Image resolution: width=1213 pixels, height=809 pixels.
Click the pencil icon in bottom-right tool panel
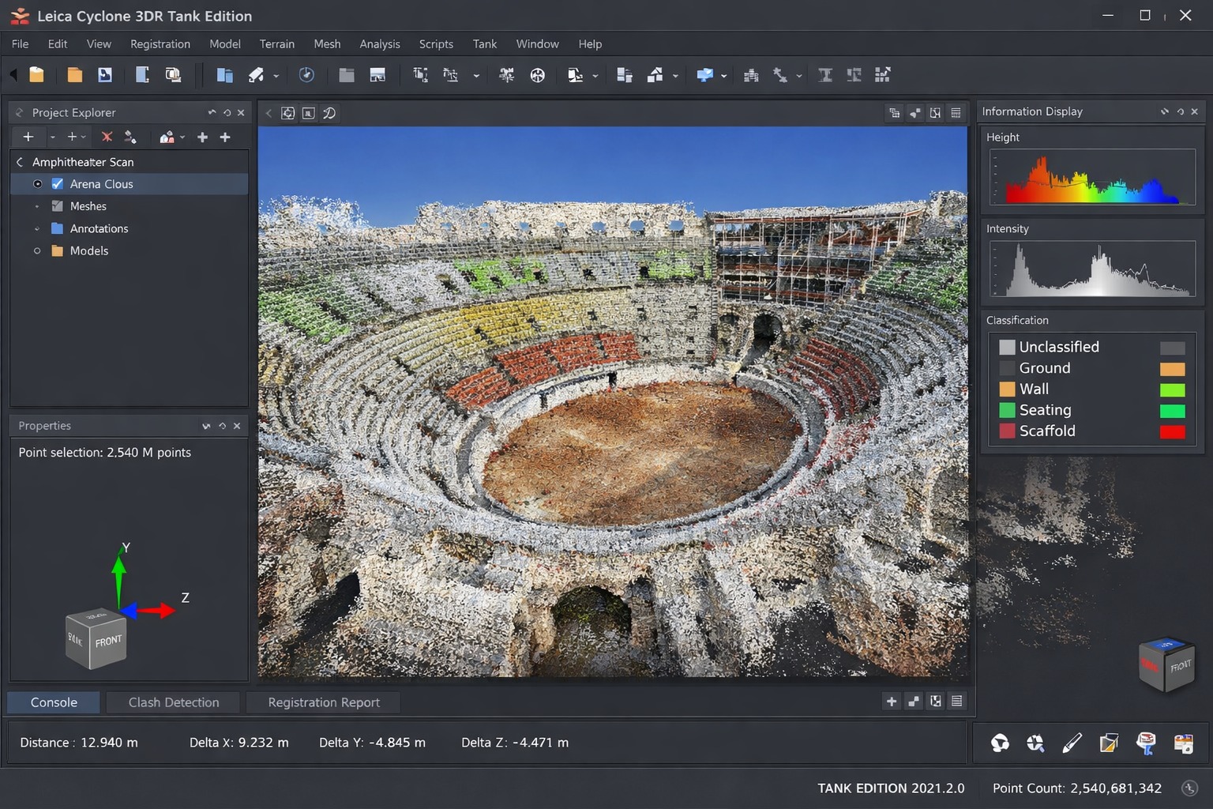tap(1072, 743)
